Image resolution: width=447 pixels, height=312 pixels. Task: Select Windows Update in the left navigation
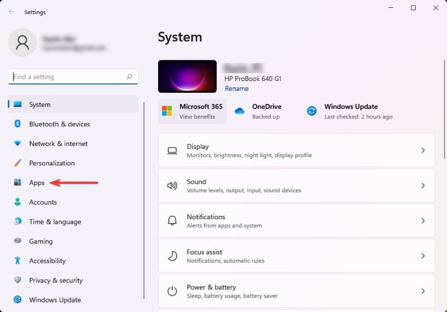pyautogui.click(x=55, y=300)
